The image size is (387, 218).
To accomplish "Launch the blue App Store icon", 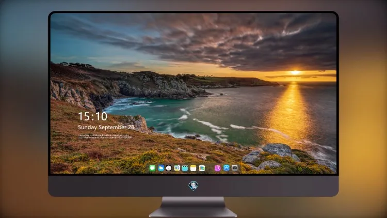I will [x=227, y=168].
